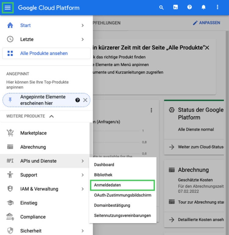This screenshot has height=235, width=229.
Task: Click the pin icon in the hint box
Action: point(10,100)
